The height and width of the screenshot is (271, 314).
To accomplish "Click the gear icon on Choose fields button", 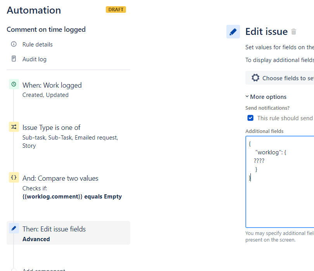I will [x=255, y=78].
